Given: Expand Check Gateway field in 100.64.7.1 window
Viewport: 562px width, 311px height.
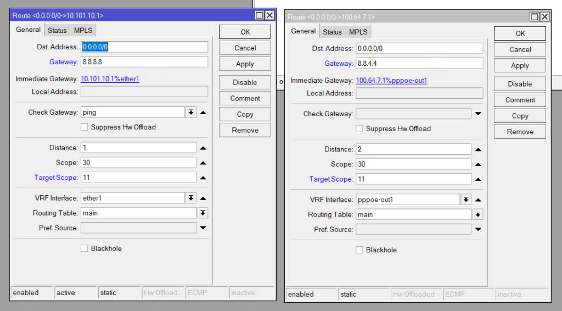Looking at the screenshot, I should pyautogui.click(x=478, y=114).
